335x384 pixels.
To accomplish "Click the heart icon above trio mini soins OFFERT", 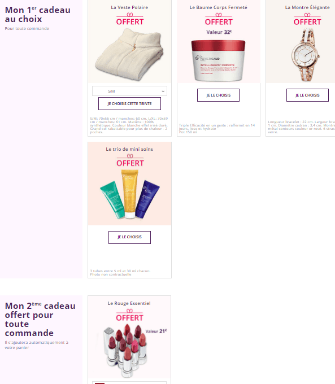I will (130, 156).
